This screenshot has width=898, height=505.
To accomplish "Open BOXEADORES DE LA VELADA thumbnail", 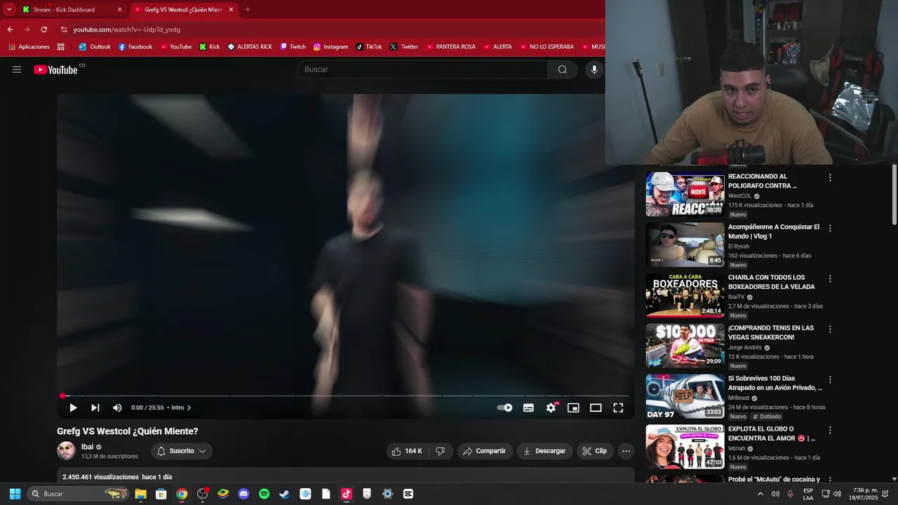I will (x=685, y=295).
